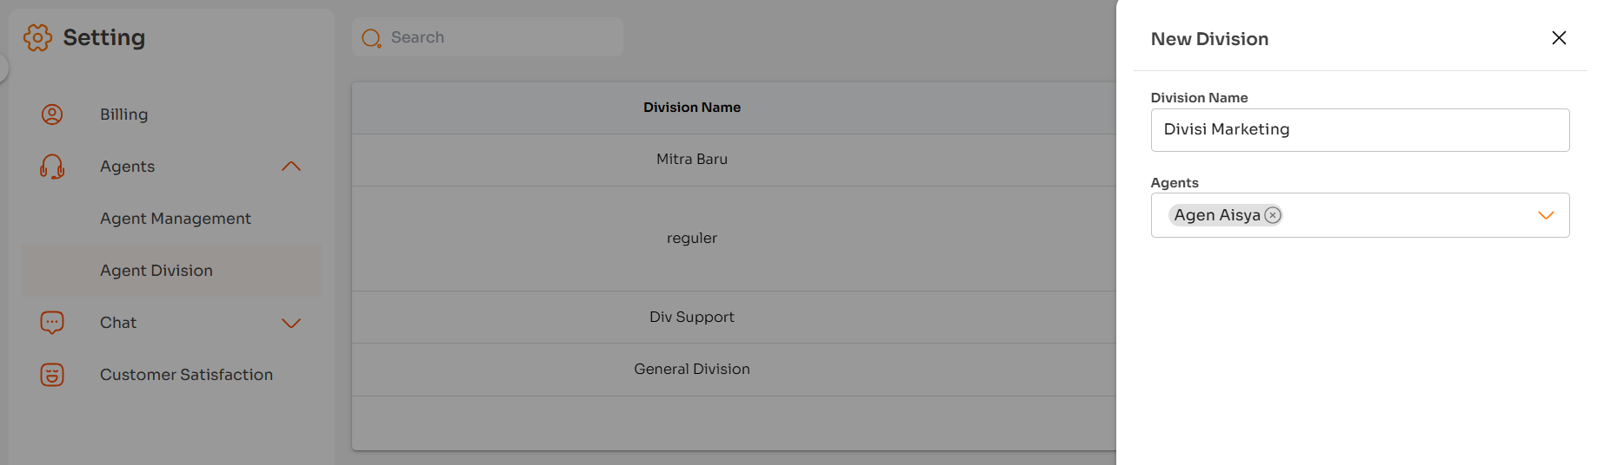Select the Div Support division row
1604x465 pixels.
click(x=692, y=318)
